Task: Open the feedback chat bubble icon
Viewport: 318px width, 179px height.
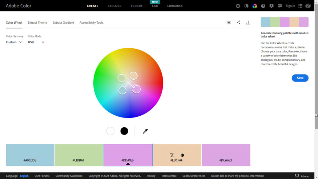Action: (280, 6)
